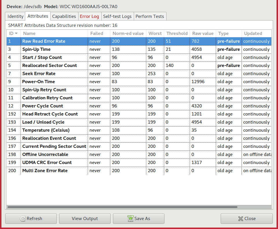The height and width of the screenshot is (229, 278).
Task: Go to the Perform Tests tab
Action: pyautogui.click(x=150, y=16)
